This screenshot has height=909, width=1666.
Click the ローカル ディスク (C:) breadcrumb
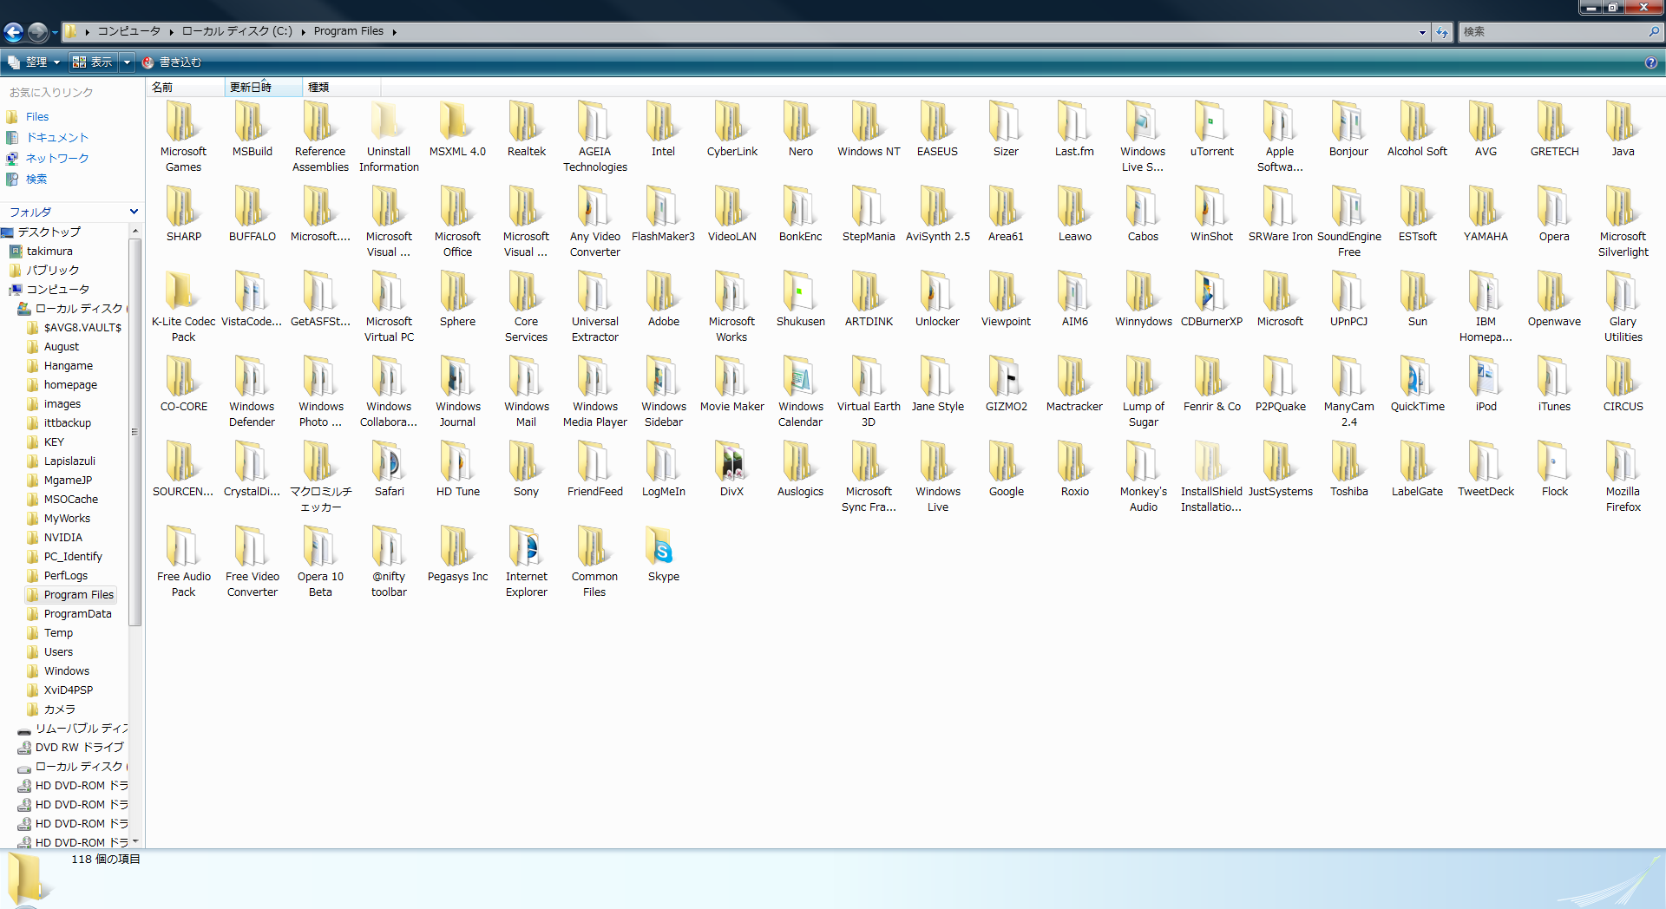click(x=237, y=31)
